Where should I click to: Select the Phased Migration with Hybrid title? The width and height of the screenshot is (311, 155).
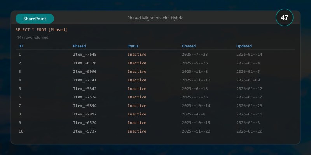point(155,18)
